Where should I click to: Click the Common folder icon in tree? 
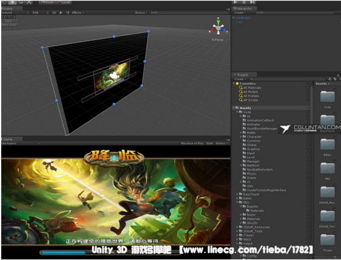pyautogui.click(x=244, y=141)
